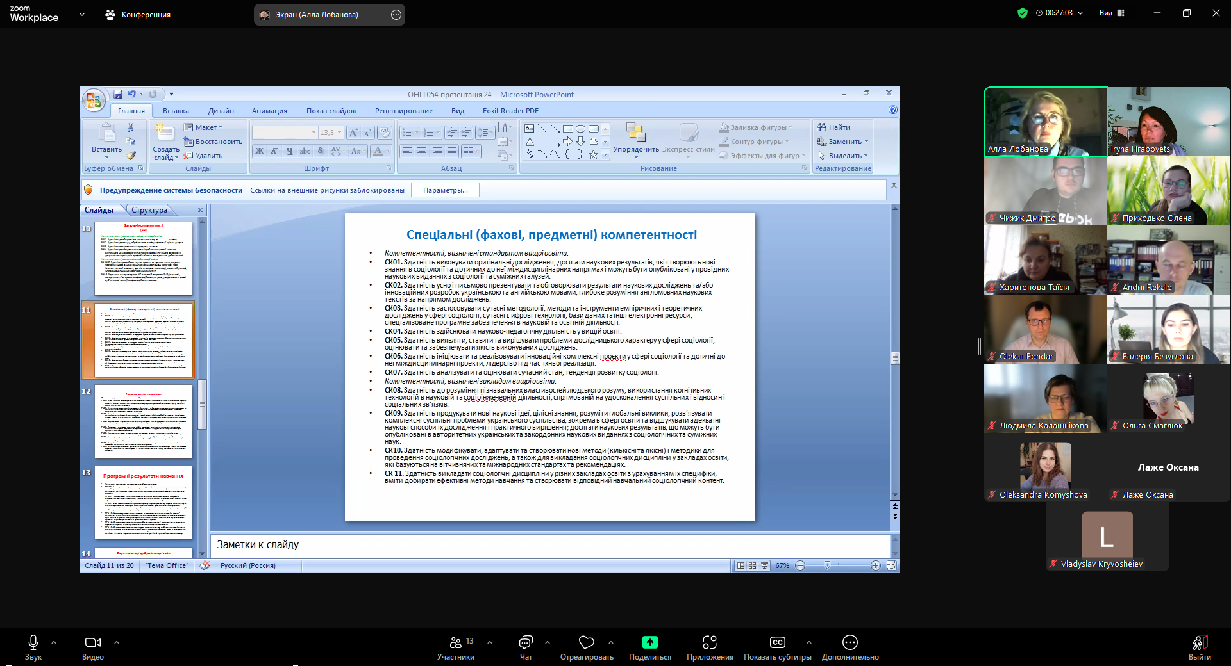
Task: Switch to the Дизайн ribbon tab
Action: tap(221, 111)
